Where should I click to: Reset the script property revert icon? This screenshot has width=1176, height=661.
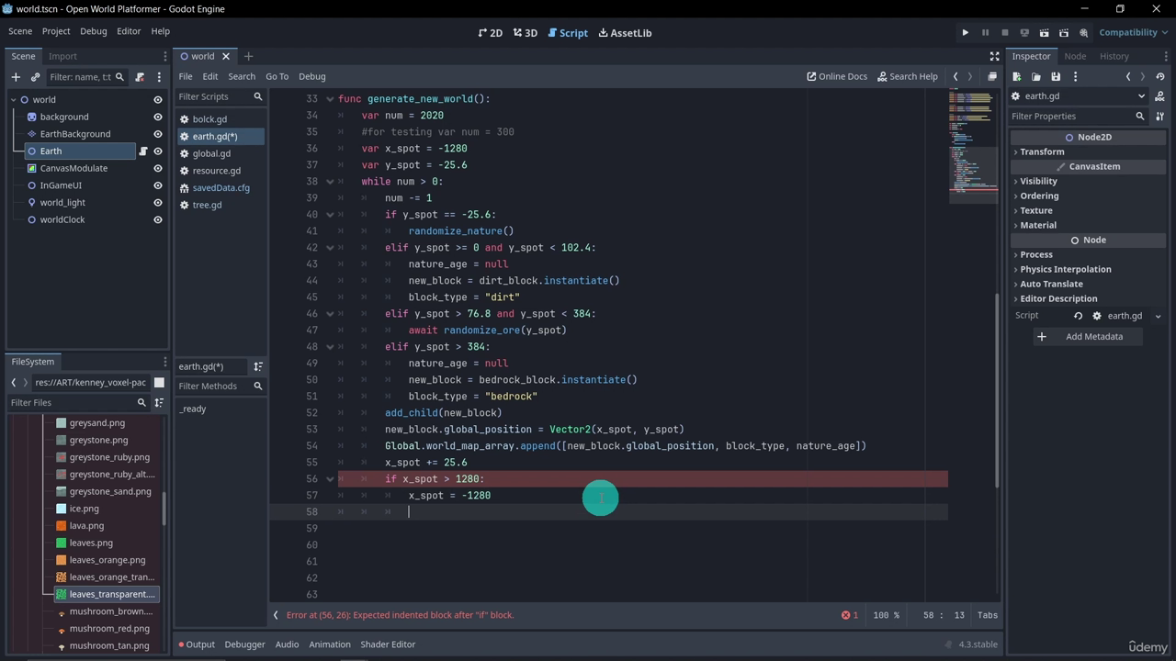click(1078, 316)
